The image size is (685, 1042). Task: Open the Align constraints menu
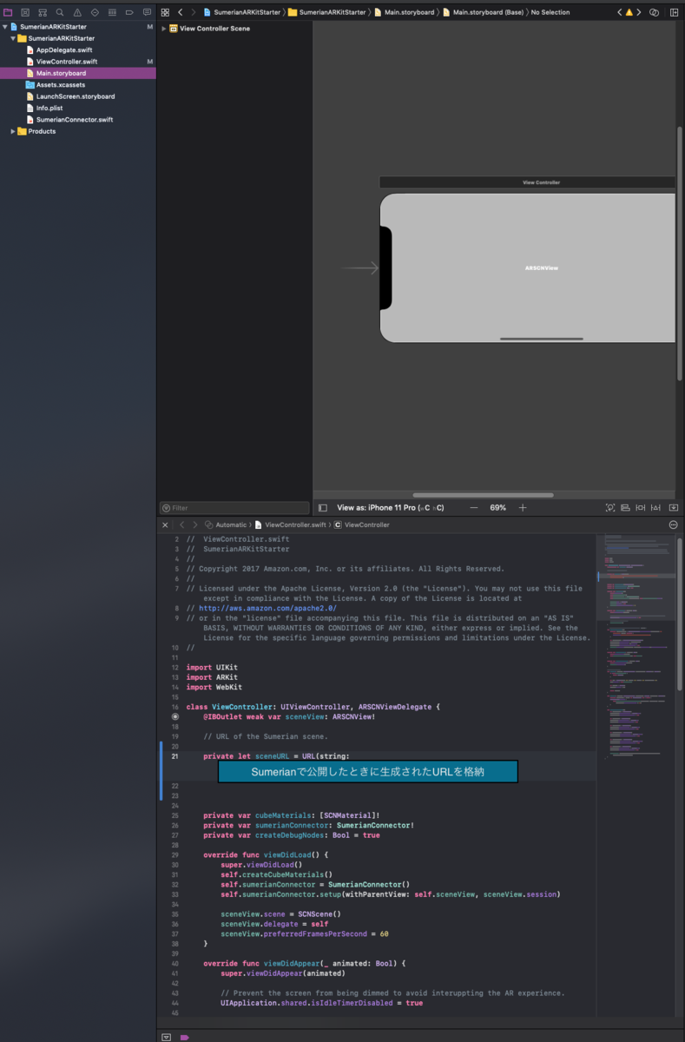(x=626, y=507)
